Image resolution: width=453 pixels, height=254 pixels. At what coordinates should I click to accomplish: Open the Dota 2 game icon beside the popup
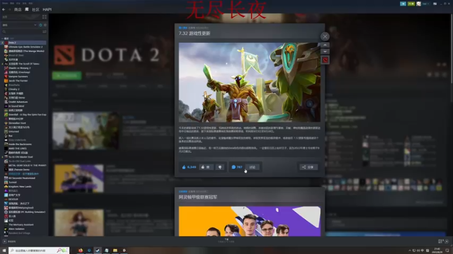click(324, 60)
